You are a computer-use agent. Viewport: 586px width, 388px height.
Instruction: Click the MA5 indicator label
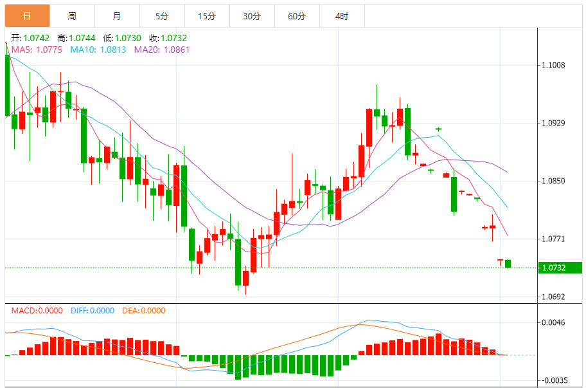coord(37,50)
